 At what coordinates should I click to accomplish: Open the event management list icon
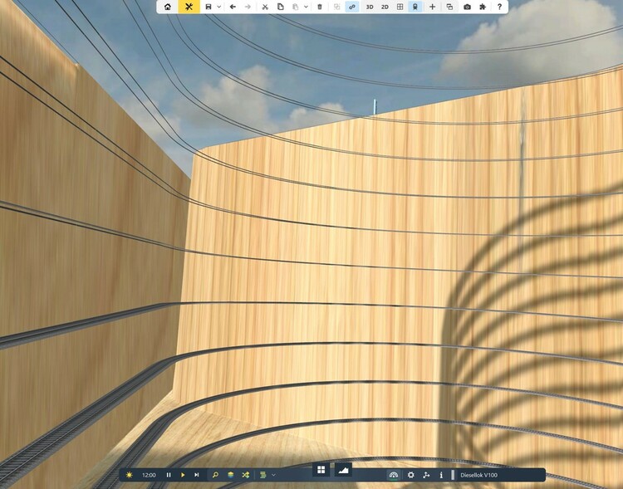[263, 475]
